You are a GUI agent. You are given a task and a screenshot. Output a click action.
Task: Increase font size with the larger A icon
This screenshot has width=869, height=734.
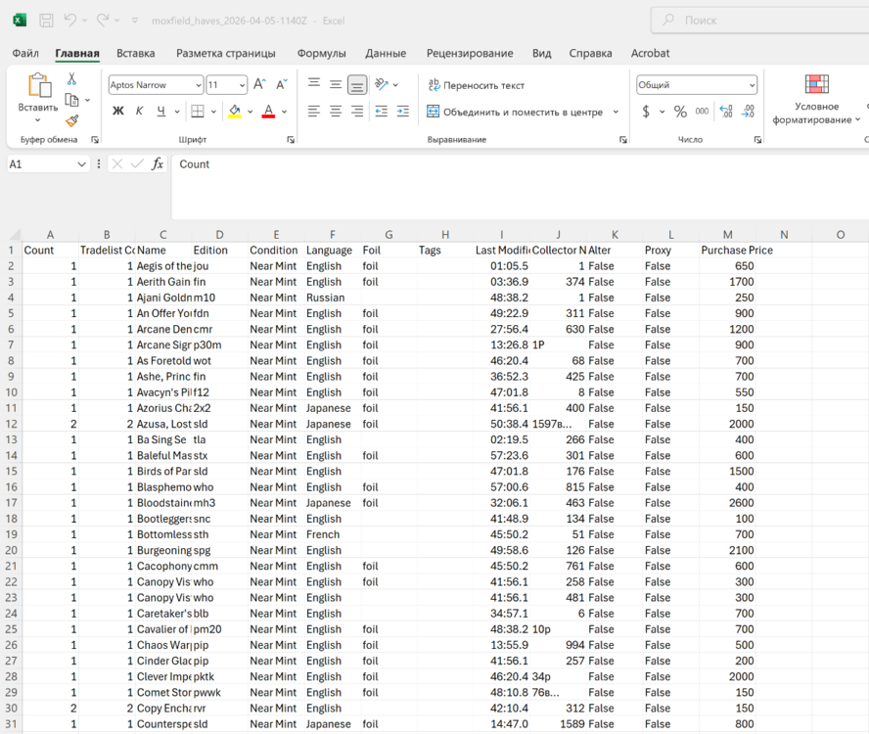tap(259, 85)
